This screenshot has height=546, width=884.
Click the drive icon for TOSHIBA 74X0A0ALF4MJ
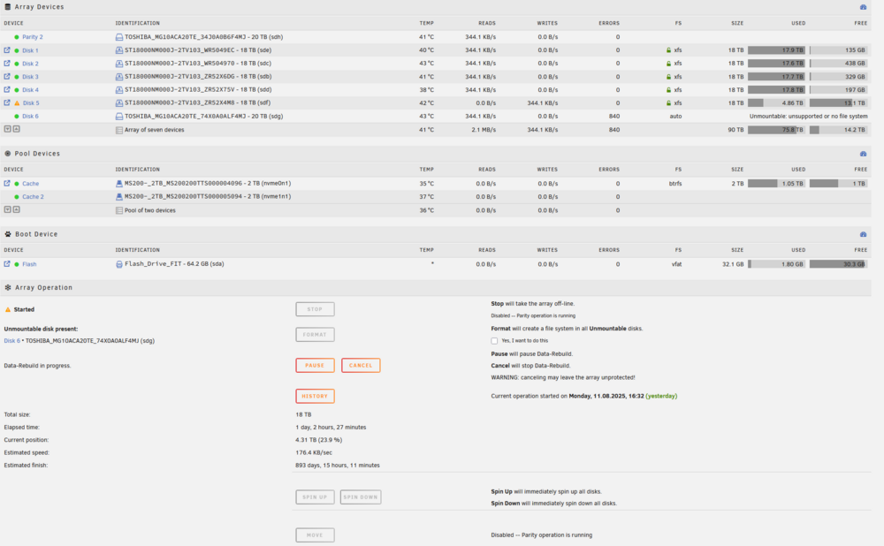[119, 117]
